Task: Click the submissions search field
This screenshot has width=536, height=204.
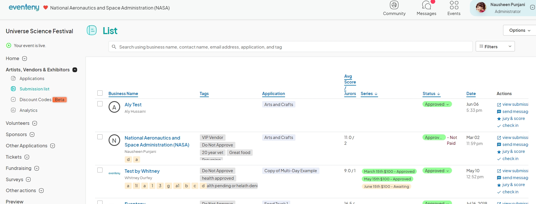Action: coord(291,47)
